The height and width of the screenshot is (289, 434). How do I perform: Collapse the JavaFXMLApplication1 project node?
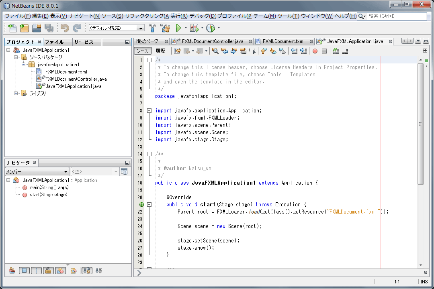click(x=8, y=50)
